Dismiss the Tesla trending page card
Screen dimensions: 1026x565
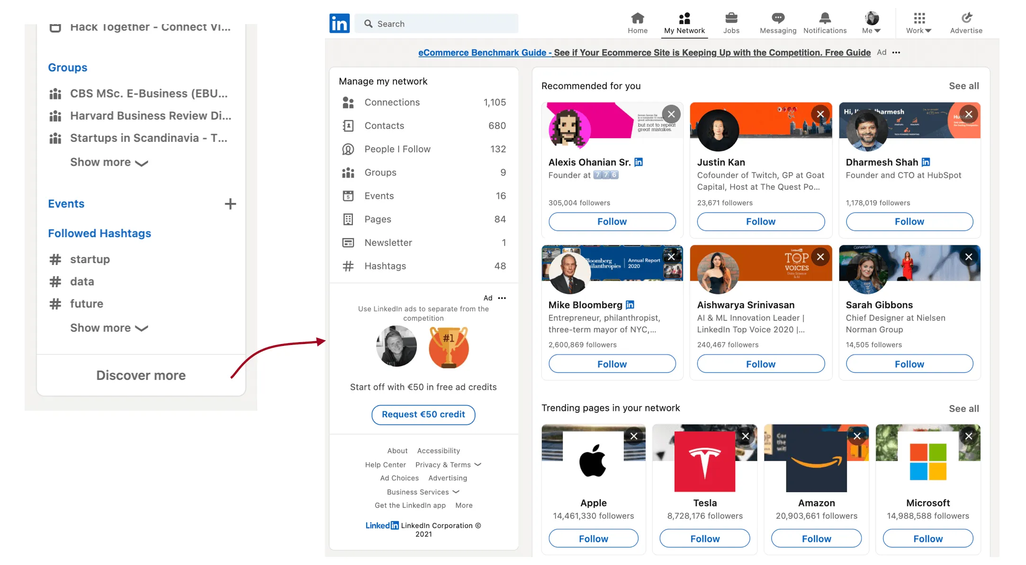745,436
